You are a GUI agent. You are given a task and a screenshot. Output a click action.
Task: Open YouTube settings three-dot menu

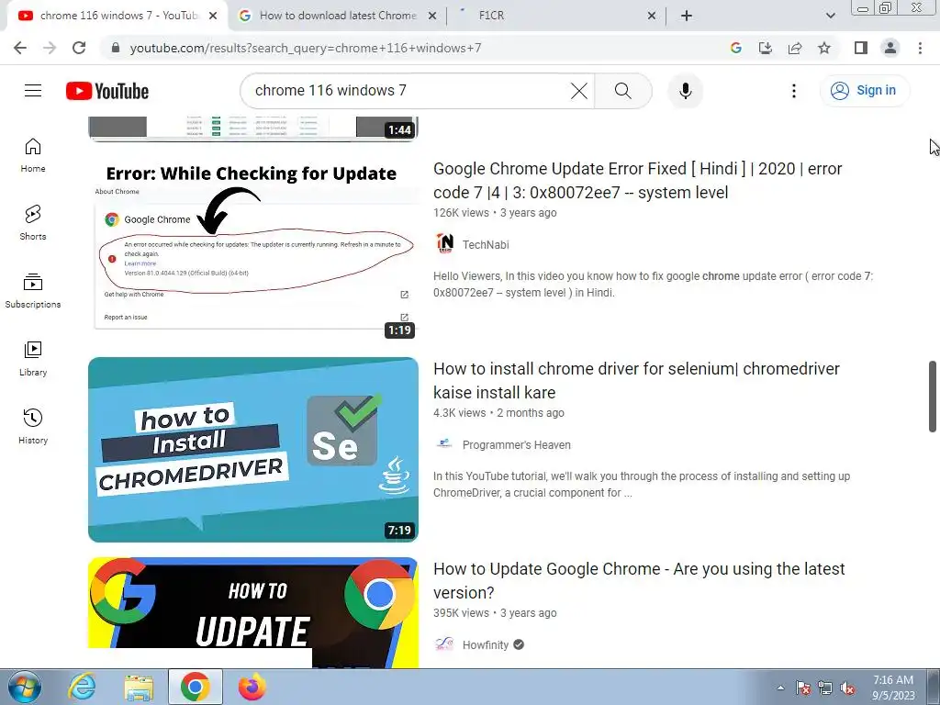tap(794, 91)
